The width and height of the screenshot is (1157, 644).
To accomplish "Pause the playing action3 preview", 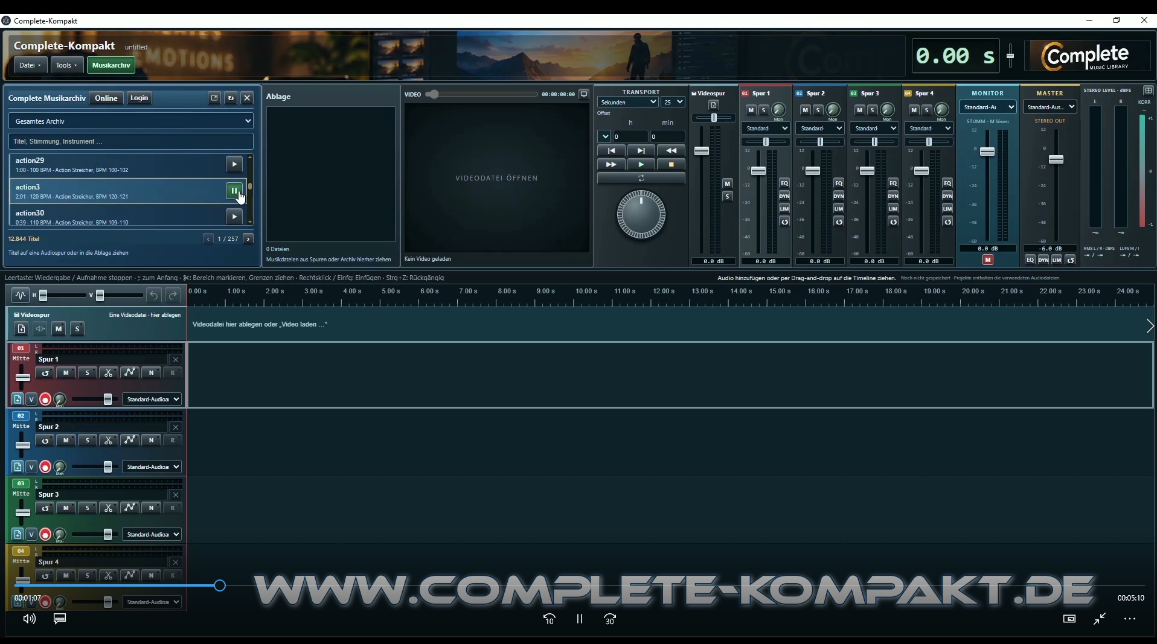I will pos(234,191).
